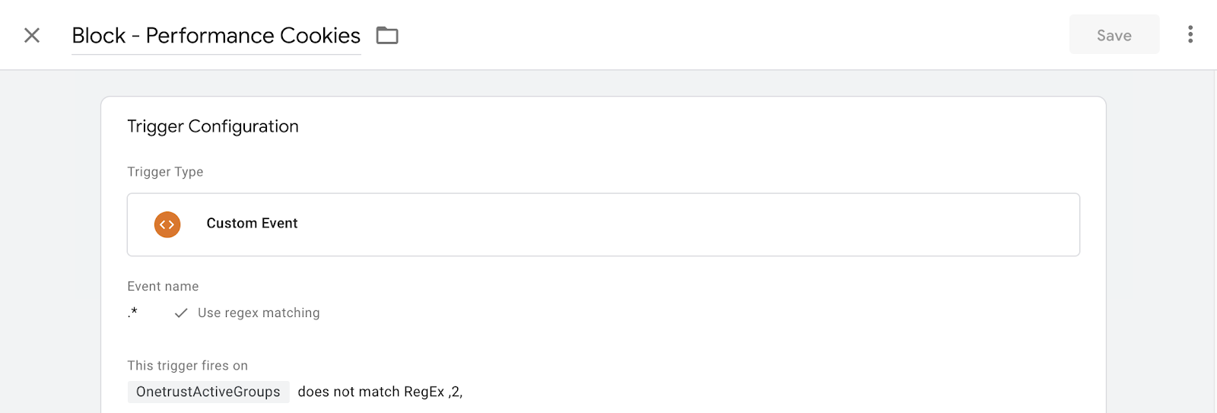
Task: Toggle the regex matching checkmark
Action: pos(181,313)
